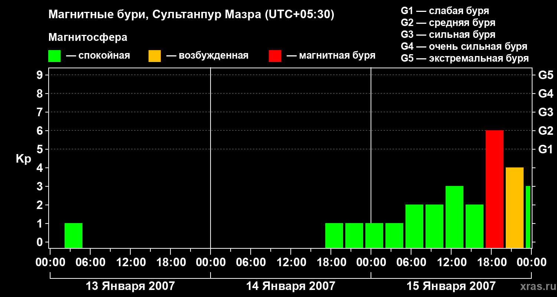
Task: Click the right-axis 'G1' label
Action: click(545, 150)
